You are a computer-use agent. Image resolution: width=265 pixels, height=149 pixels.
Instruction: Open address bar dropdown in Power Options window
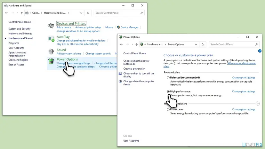point(196,44)
